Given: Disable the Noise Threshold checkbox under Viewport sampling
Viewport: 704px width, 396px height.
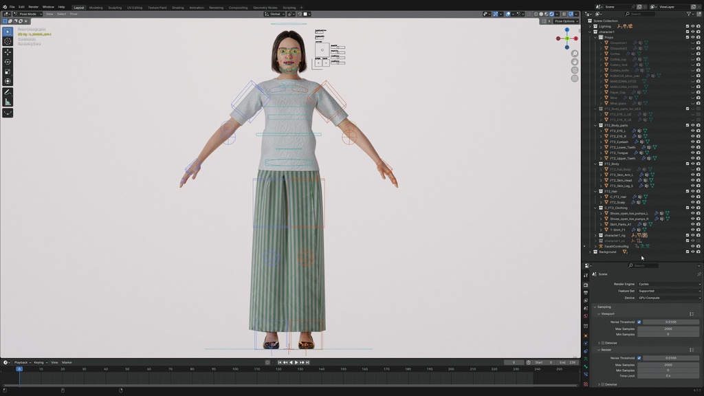Looking at the screenshot, I should coord(639,321).
